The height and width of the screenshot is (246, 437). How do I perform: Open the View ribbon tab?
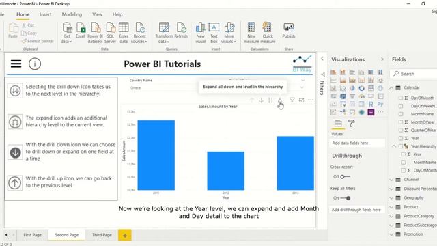pyautogui.click(x=97, y=14)
